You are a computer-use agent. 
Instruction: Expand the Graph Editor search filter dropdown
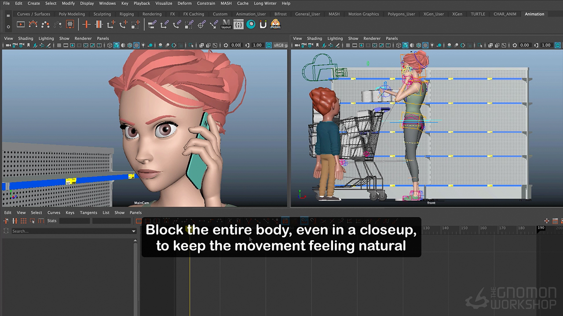click(x=134, y=231)
